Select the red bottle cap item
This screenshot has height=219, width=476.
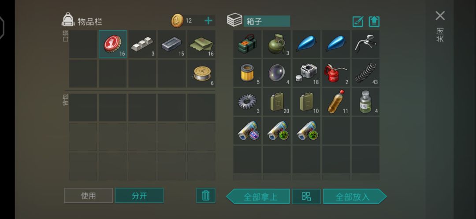click(113, 44)
